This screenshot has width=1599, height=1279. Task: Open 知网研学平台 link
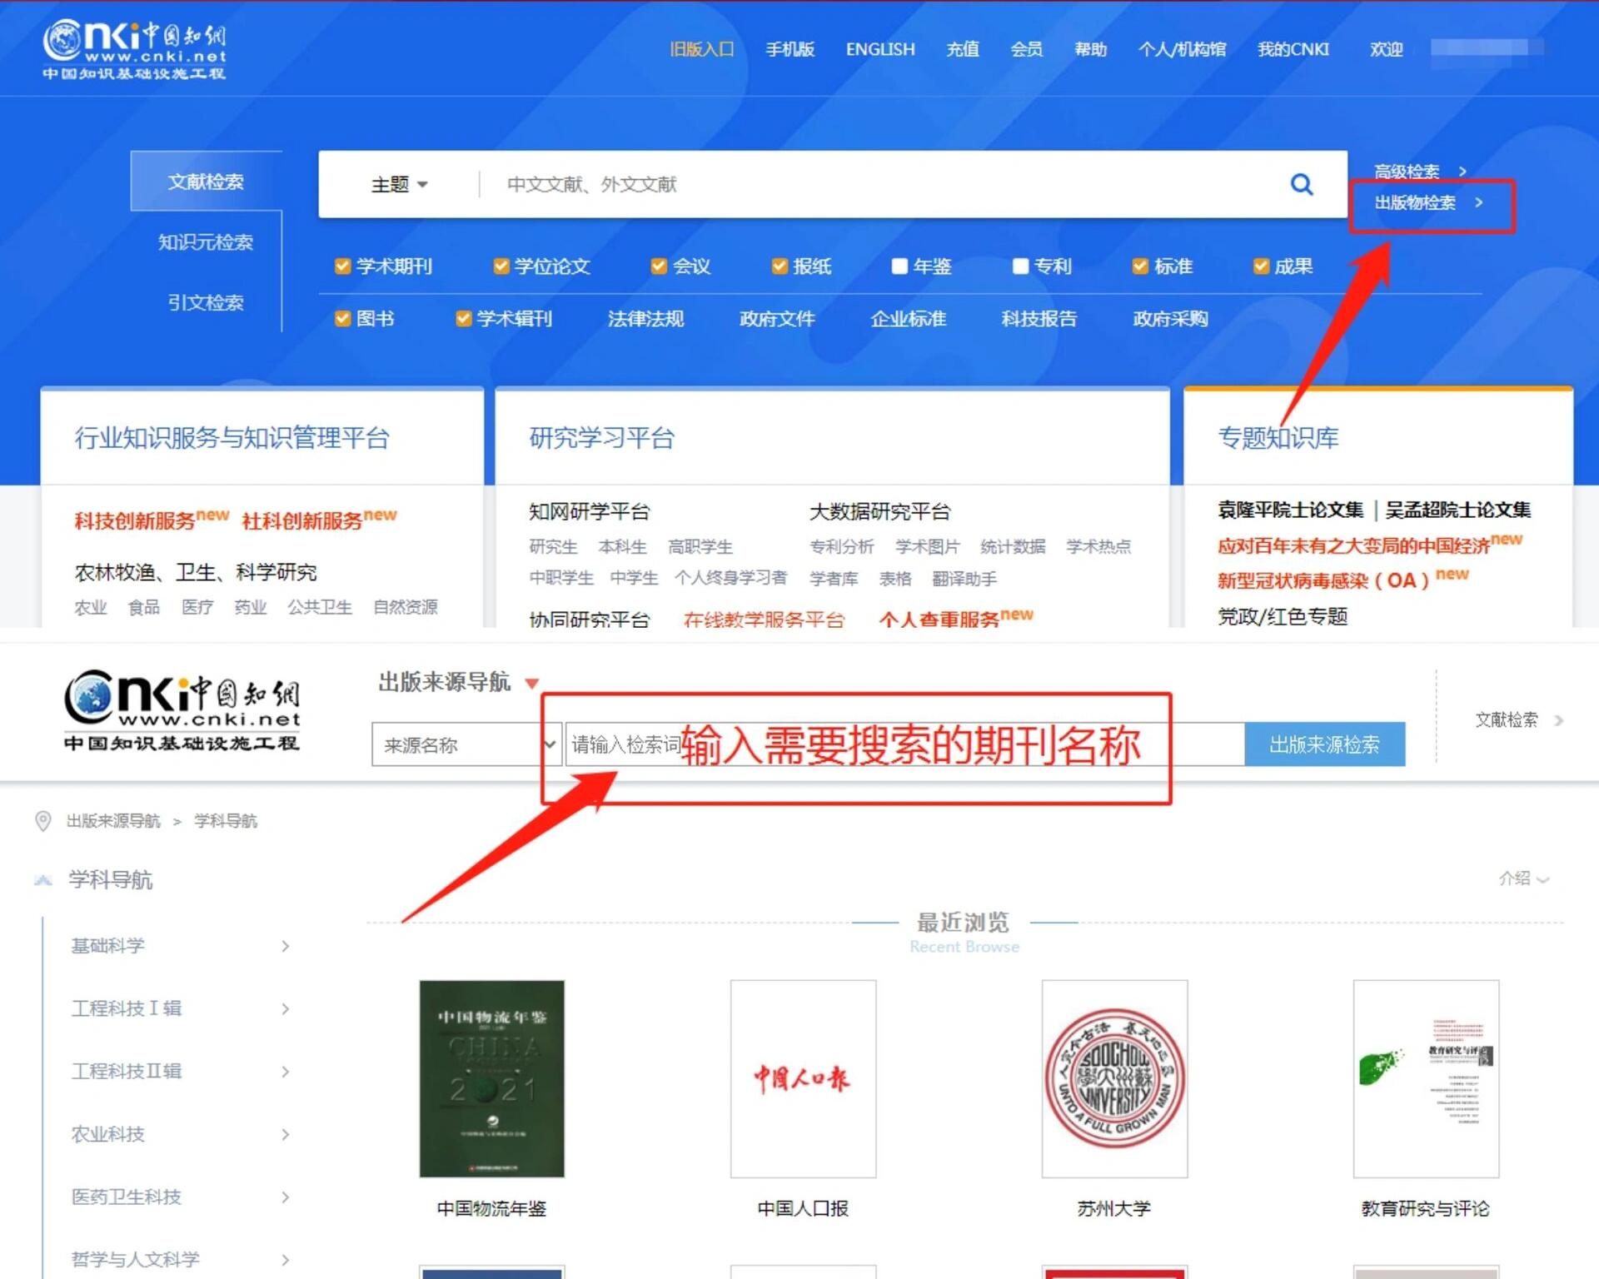click(x=589, y=512)
